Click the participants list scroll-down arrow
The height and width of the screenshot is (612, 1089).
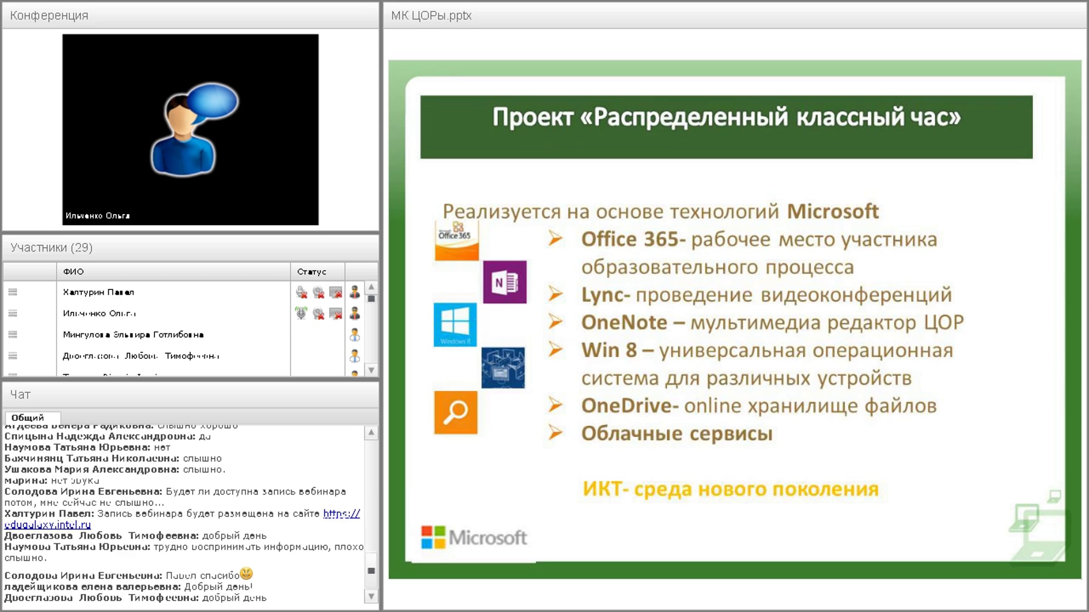click(x=371, y=370)
